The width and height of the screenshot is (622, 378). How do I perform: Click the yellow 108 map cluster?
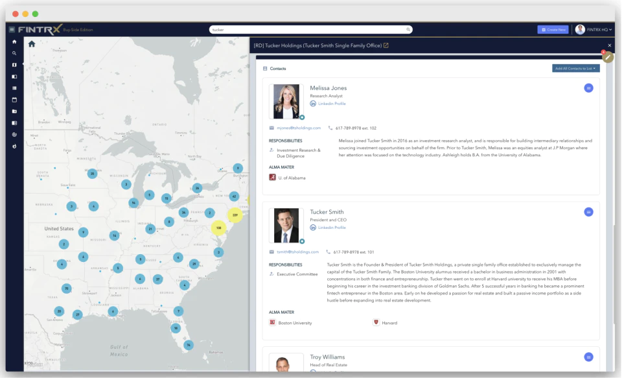click(218, 228)
